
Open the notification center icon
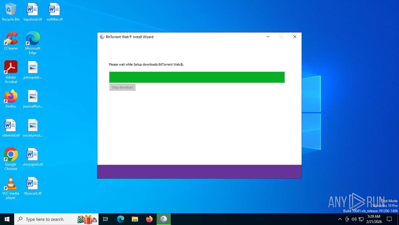[389, 219]
